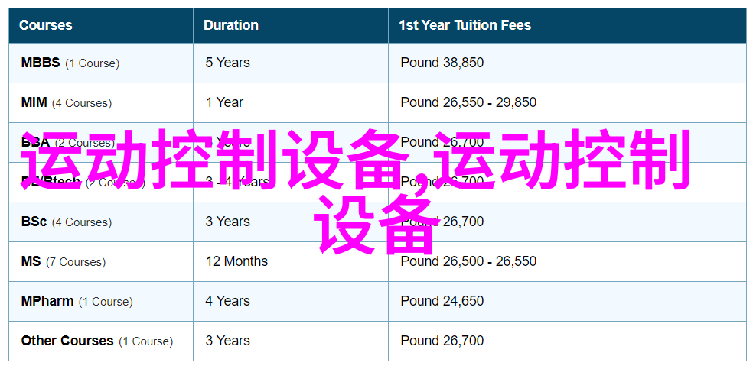Click the (4 Courses) text beside MIM

point(82,103)
